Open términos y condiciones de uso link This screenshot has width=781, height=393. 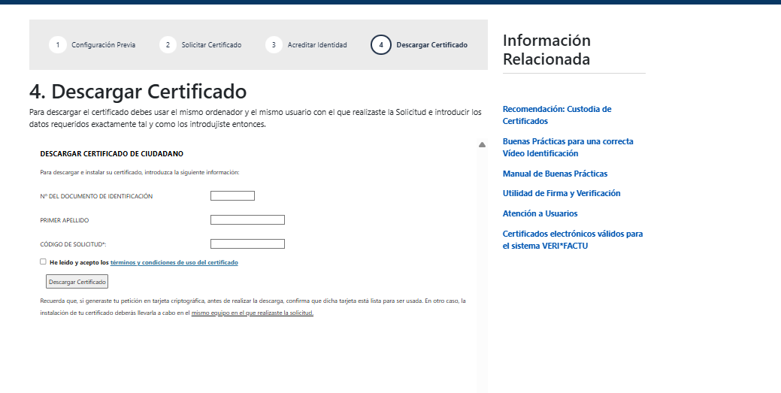pyautogui.click(x=174, y=262)
